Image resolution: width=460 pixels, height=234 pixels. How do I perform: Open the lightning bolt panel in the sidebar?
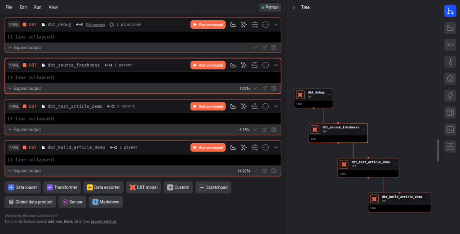coord(450,95)
